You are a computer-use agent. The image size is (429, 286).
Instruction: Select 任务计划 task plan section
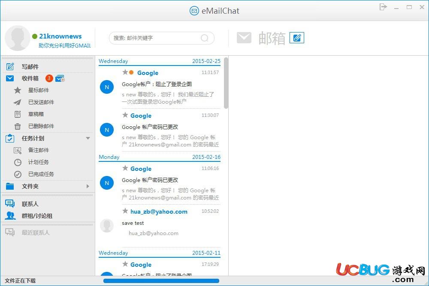[x=33, y=138]
